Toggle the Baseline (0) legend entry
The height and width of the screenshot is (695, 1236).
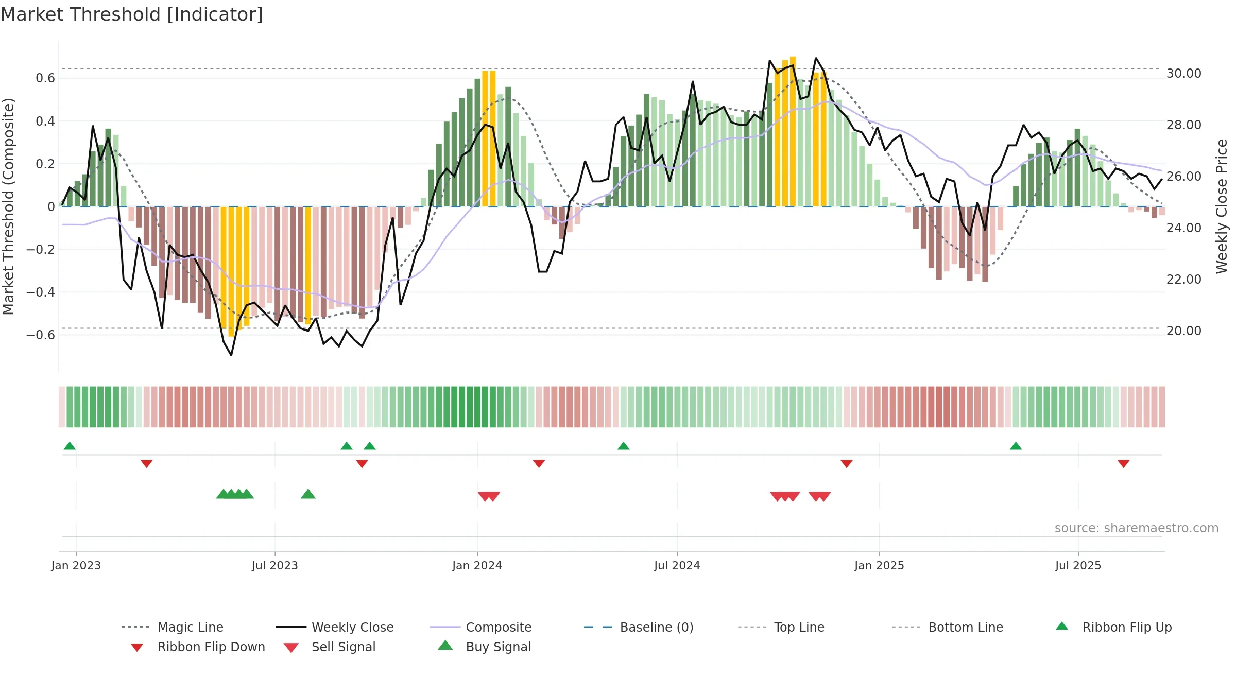pyautogui.click(x=639, y=627)
